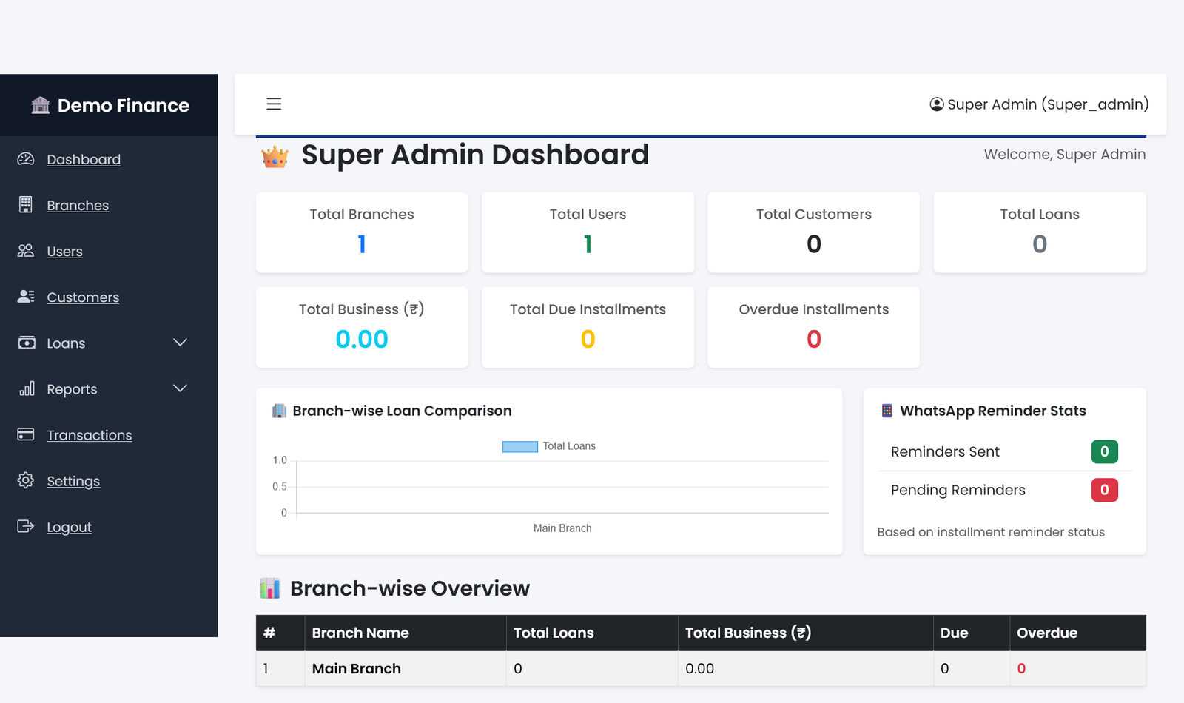Open the Settings link
This screenshot has height=703, width=1184.
coord(73,480)
